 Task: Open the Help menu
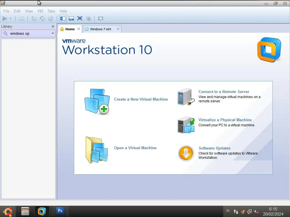63,11
